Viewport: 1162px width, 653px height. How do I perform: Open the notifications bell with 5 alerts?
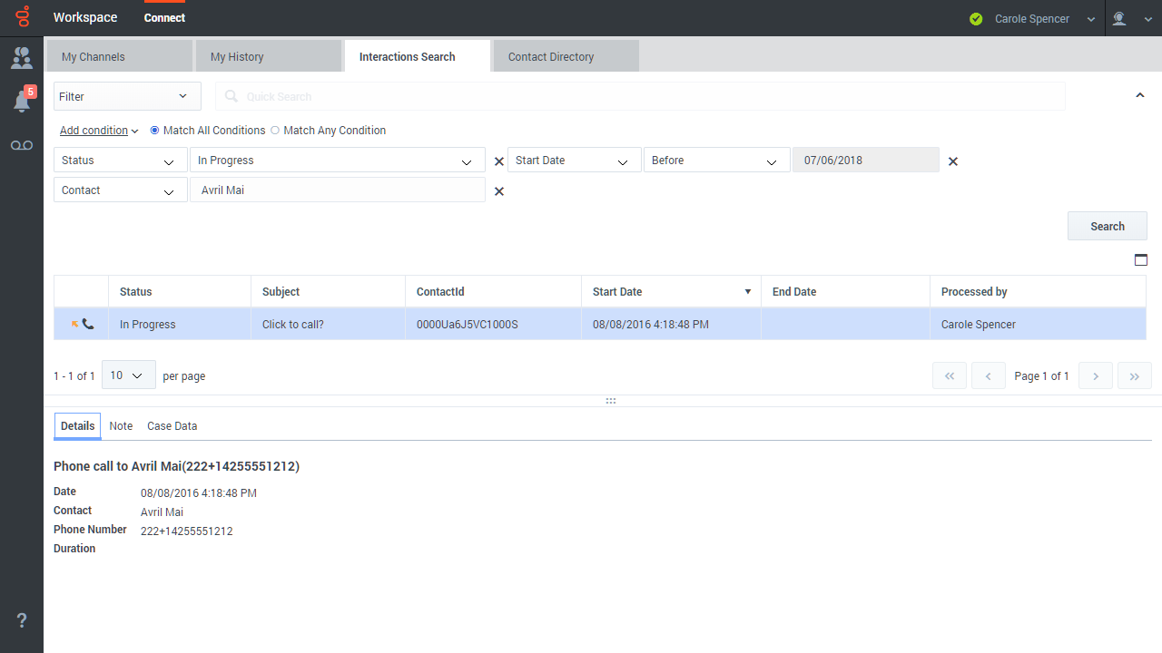click(x=22, y=101)
